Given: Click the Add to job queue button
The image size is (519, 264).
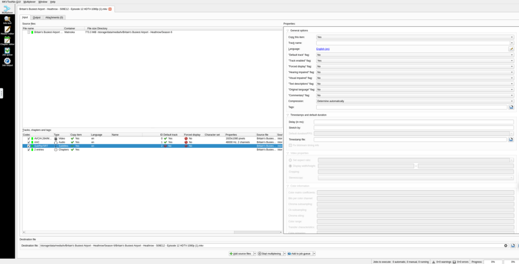Looking at the screenshot, I should coord(300,254).
